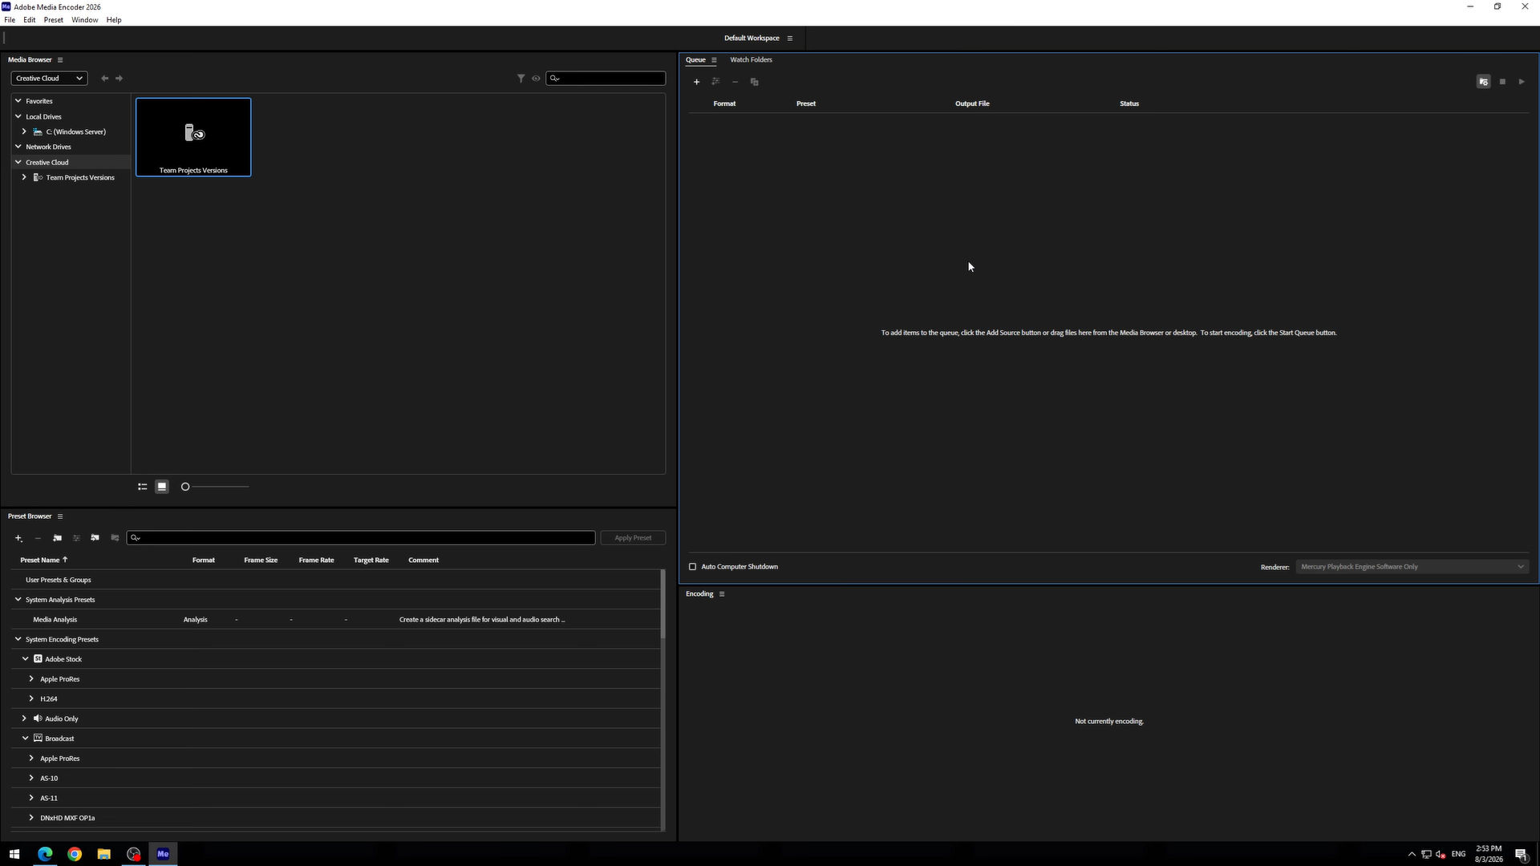Open the Queue panel menu
This screenshot has width=1540, height=866.
click(x=714, y=60)
